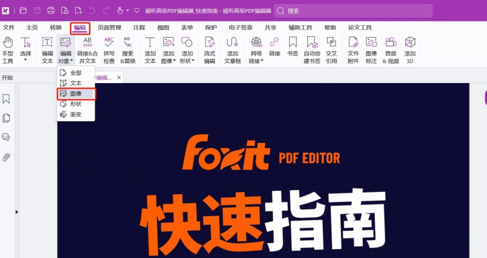Switch to the Convert (转换) tab

click(x=56, y=28)
